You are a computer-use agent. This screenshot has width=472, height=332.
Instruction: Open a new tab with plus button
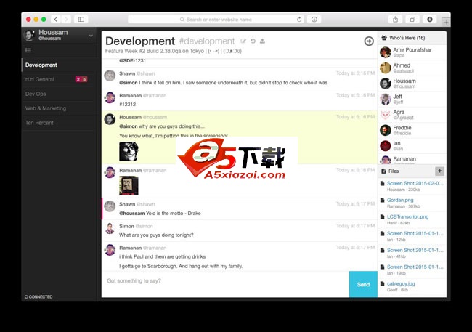446,22
